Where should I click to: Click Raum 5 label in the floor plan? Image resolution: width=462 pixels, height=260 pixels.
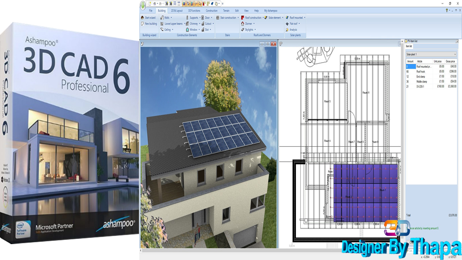point(327,101)
